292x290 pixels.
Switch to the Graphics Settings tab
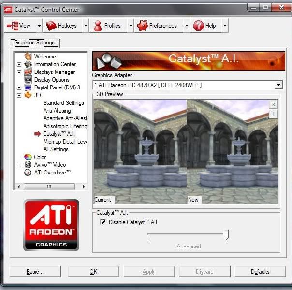pyautogui.click(x=35, y=43)
